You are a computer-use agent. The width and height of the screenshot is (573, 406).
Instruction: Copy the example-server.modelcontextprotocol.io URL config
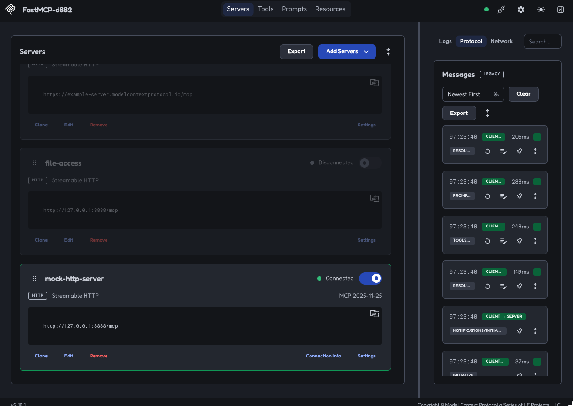tap(375, 83)
